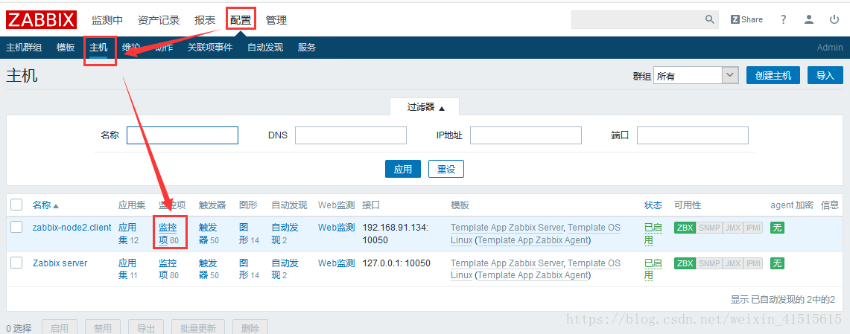Open the zabbix-node2.client host link

(72, 228)
